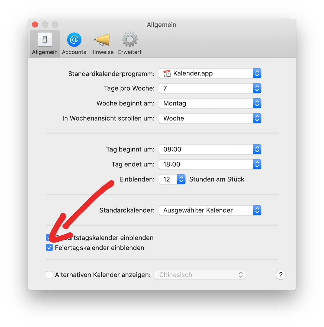Viewport: 324px width, 327px height.
Task: Enable Alternativen Kalender anzeigen checkbox
Action: coord(49,275)
